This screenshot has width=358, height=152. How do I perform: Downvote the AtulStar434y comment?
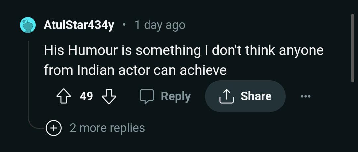coord(109,96)
